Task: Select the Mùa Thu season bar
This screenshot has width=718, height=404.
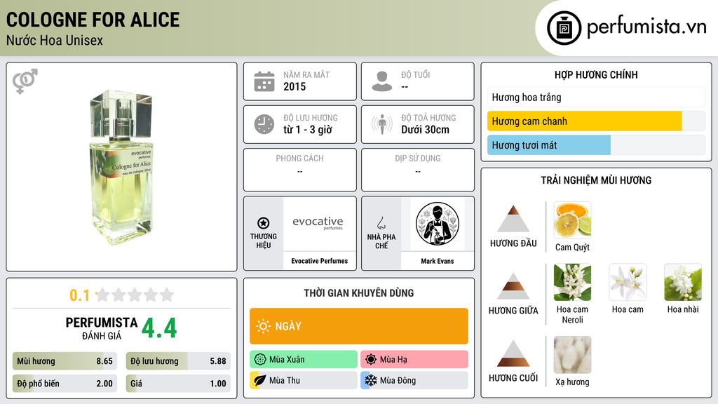Action: 303,380
